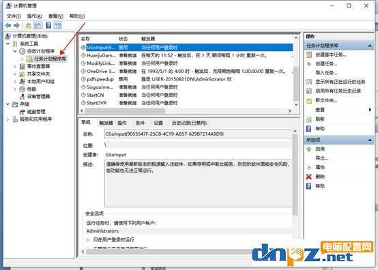
Task: Click the 本地用户和组 icon
Action: click(23, 81)
